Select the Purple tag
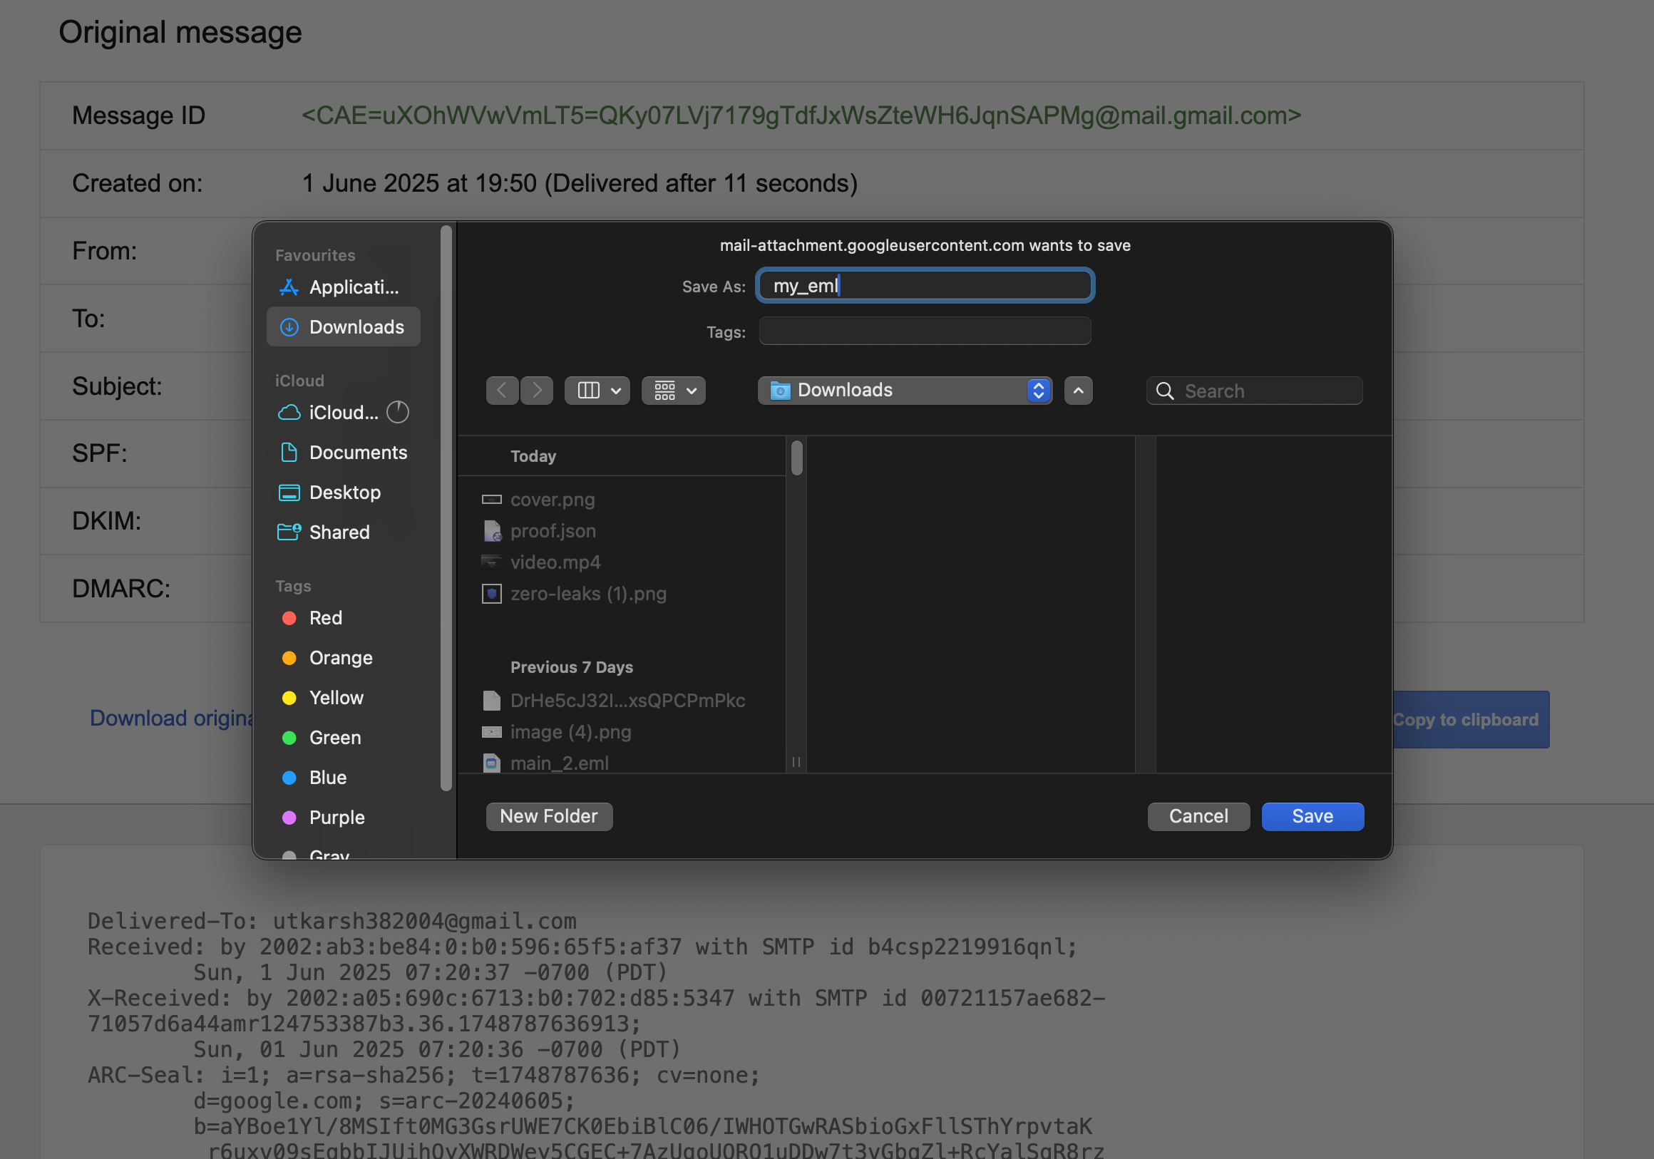Screen dimensions: 1654x1159 pyautogui.click(x=336, y=817)
